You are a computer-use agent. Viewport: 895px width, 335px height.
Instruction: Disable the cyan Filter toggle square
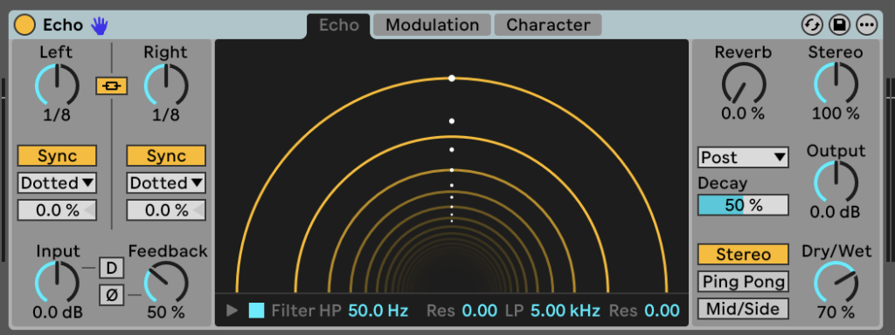[256, 311]
